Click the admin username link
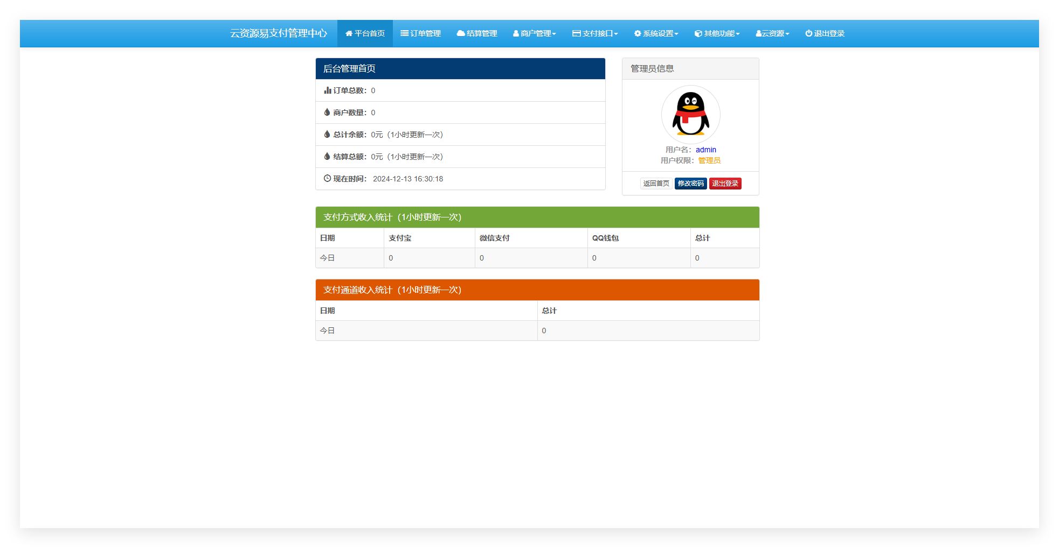This screenshot has width=1059, height=548. pyautogui.click(x=705, y=150)
